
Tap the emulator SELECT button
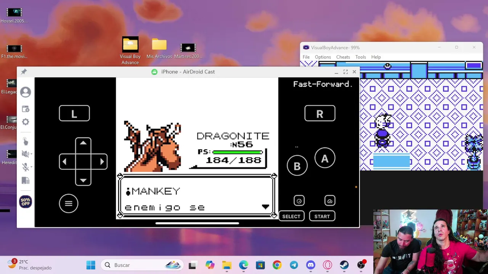click(291, 216)
